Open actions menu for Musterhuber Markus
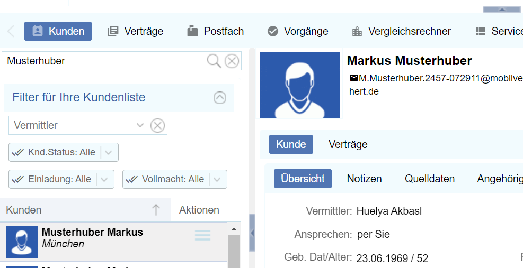The image size is (523, 268). (x=202, y=236)
